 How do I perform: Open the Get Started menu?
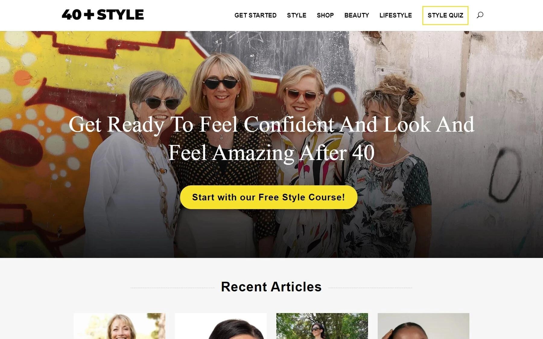pos(255,15)
